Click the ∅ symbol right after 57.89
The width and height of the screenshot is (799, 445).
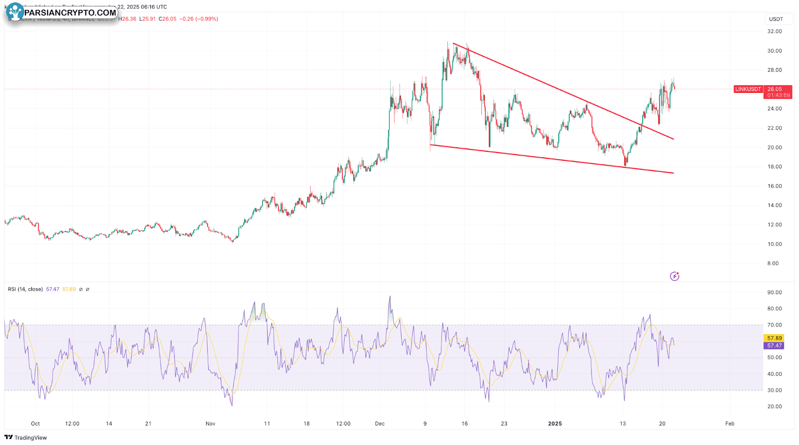click(x=81, y=289)
